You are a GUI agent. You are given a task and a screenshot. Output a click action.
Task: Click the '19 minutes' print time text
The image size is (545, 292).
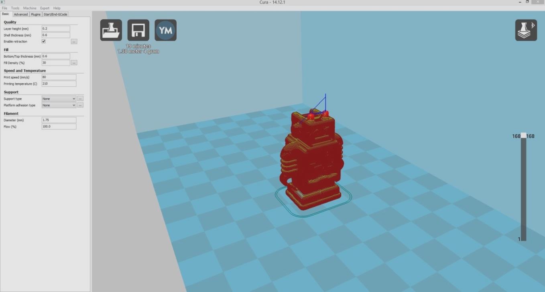pos(138,46)
